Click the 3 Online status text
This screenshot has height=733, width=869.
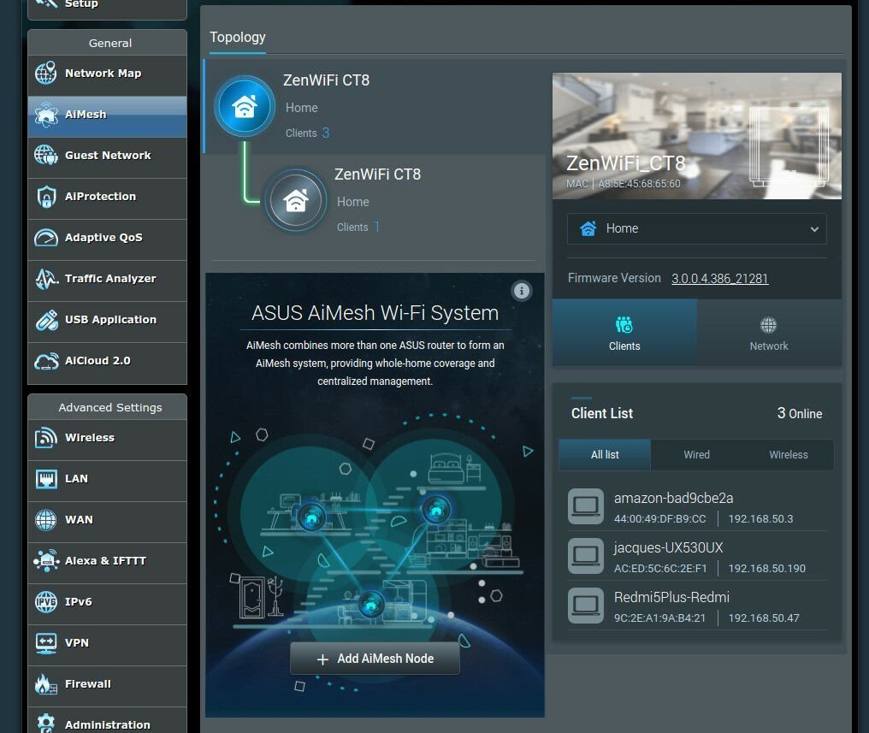point(799,413)
